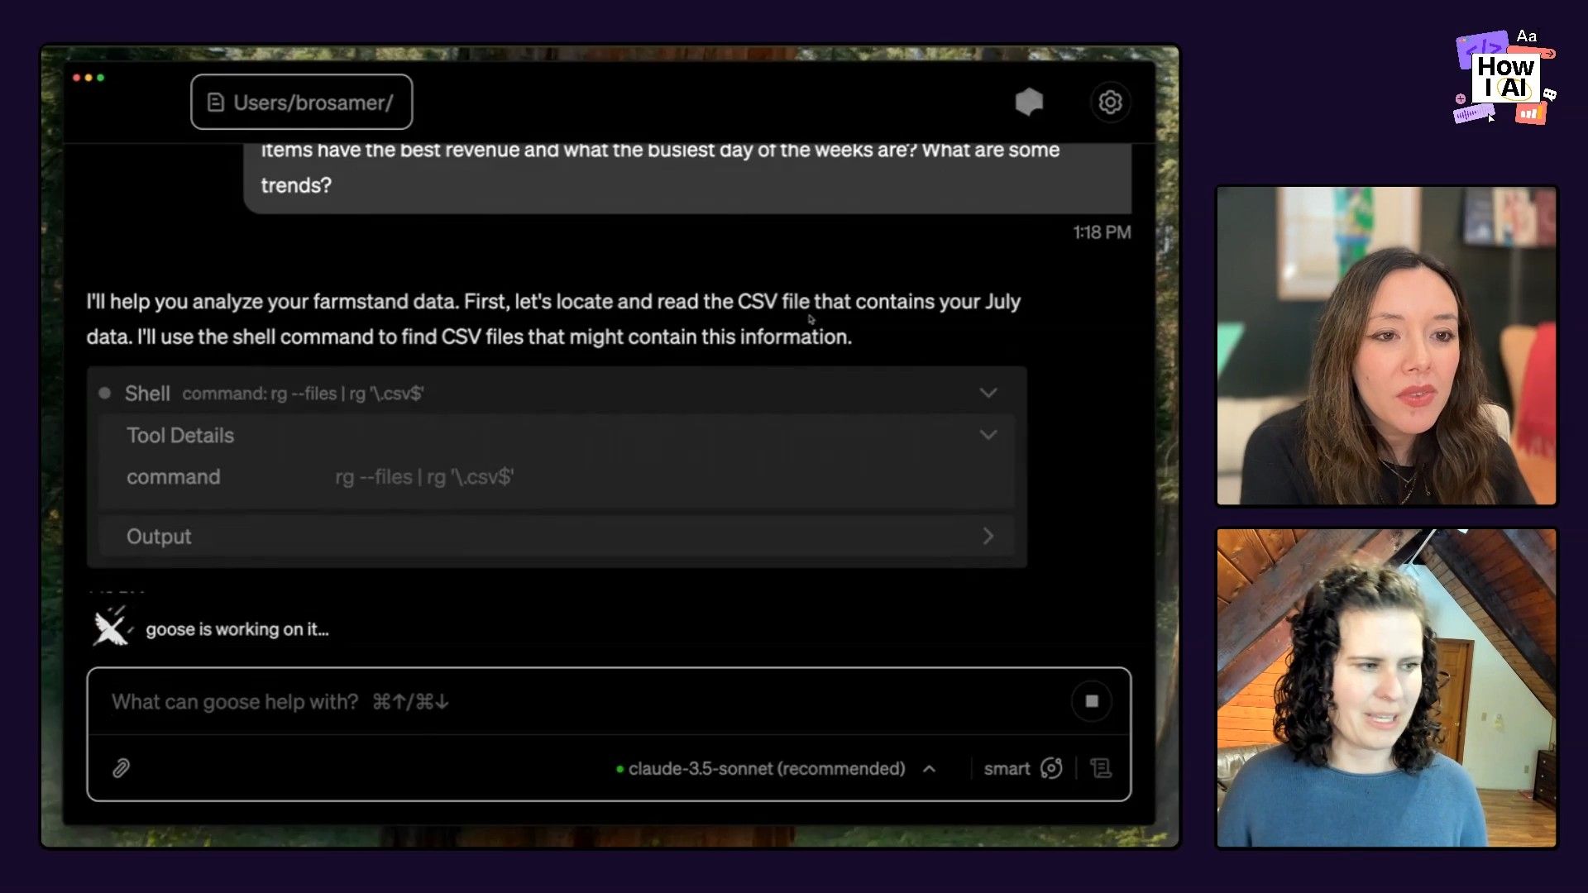Screen dimensions: 1588x893
Task: Collapse the Shell command row chevron
Action: (988, 393)
